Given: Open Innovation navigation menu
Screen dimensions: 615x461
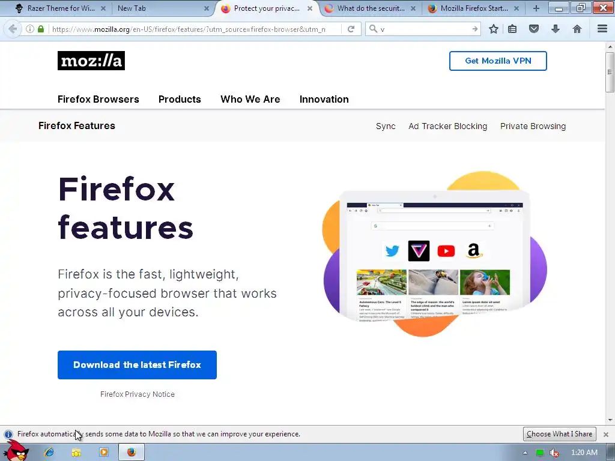Looking at the screenshot, I should [x=324, y=99].
